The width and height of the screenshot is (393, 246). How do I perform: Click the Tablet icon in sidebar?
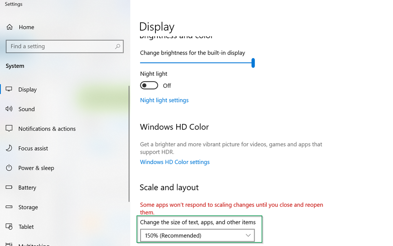(9, 227)
